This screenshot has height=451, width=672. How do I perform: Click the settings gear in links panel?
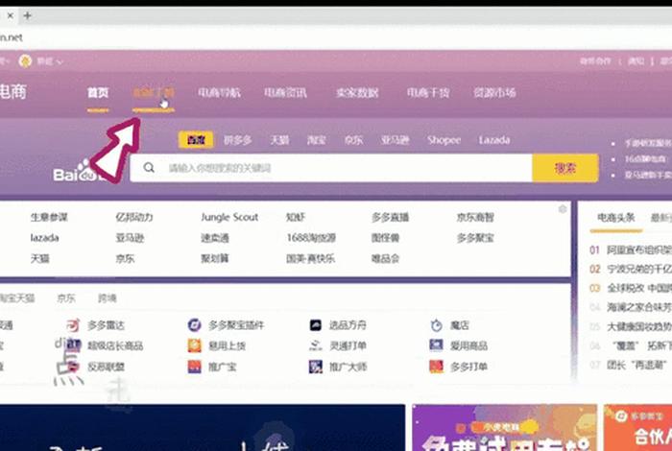coord(563,209)
